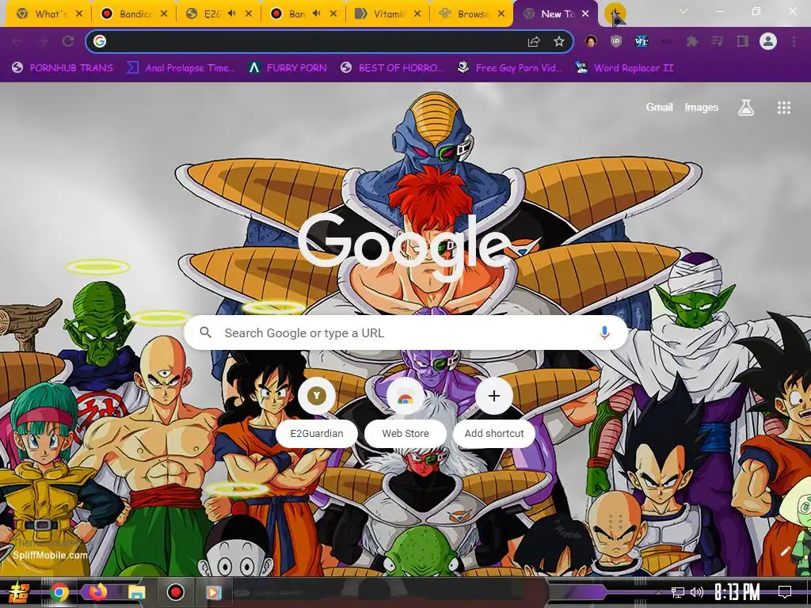Reload the page with the refresh icon
This screenshot has height=608, width=811.
click(x=68, y=41)
